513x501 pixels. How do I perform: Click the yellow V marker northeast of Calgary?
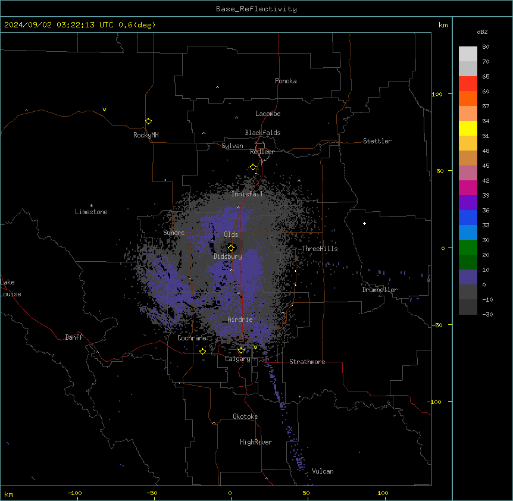pyautogui.click(x=255, y=347)
